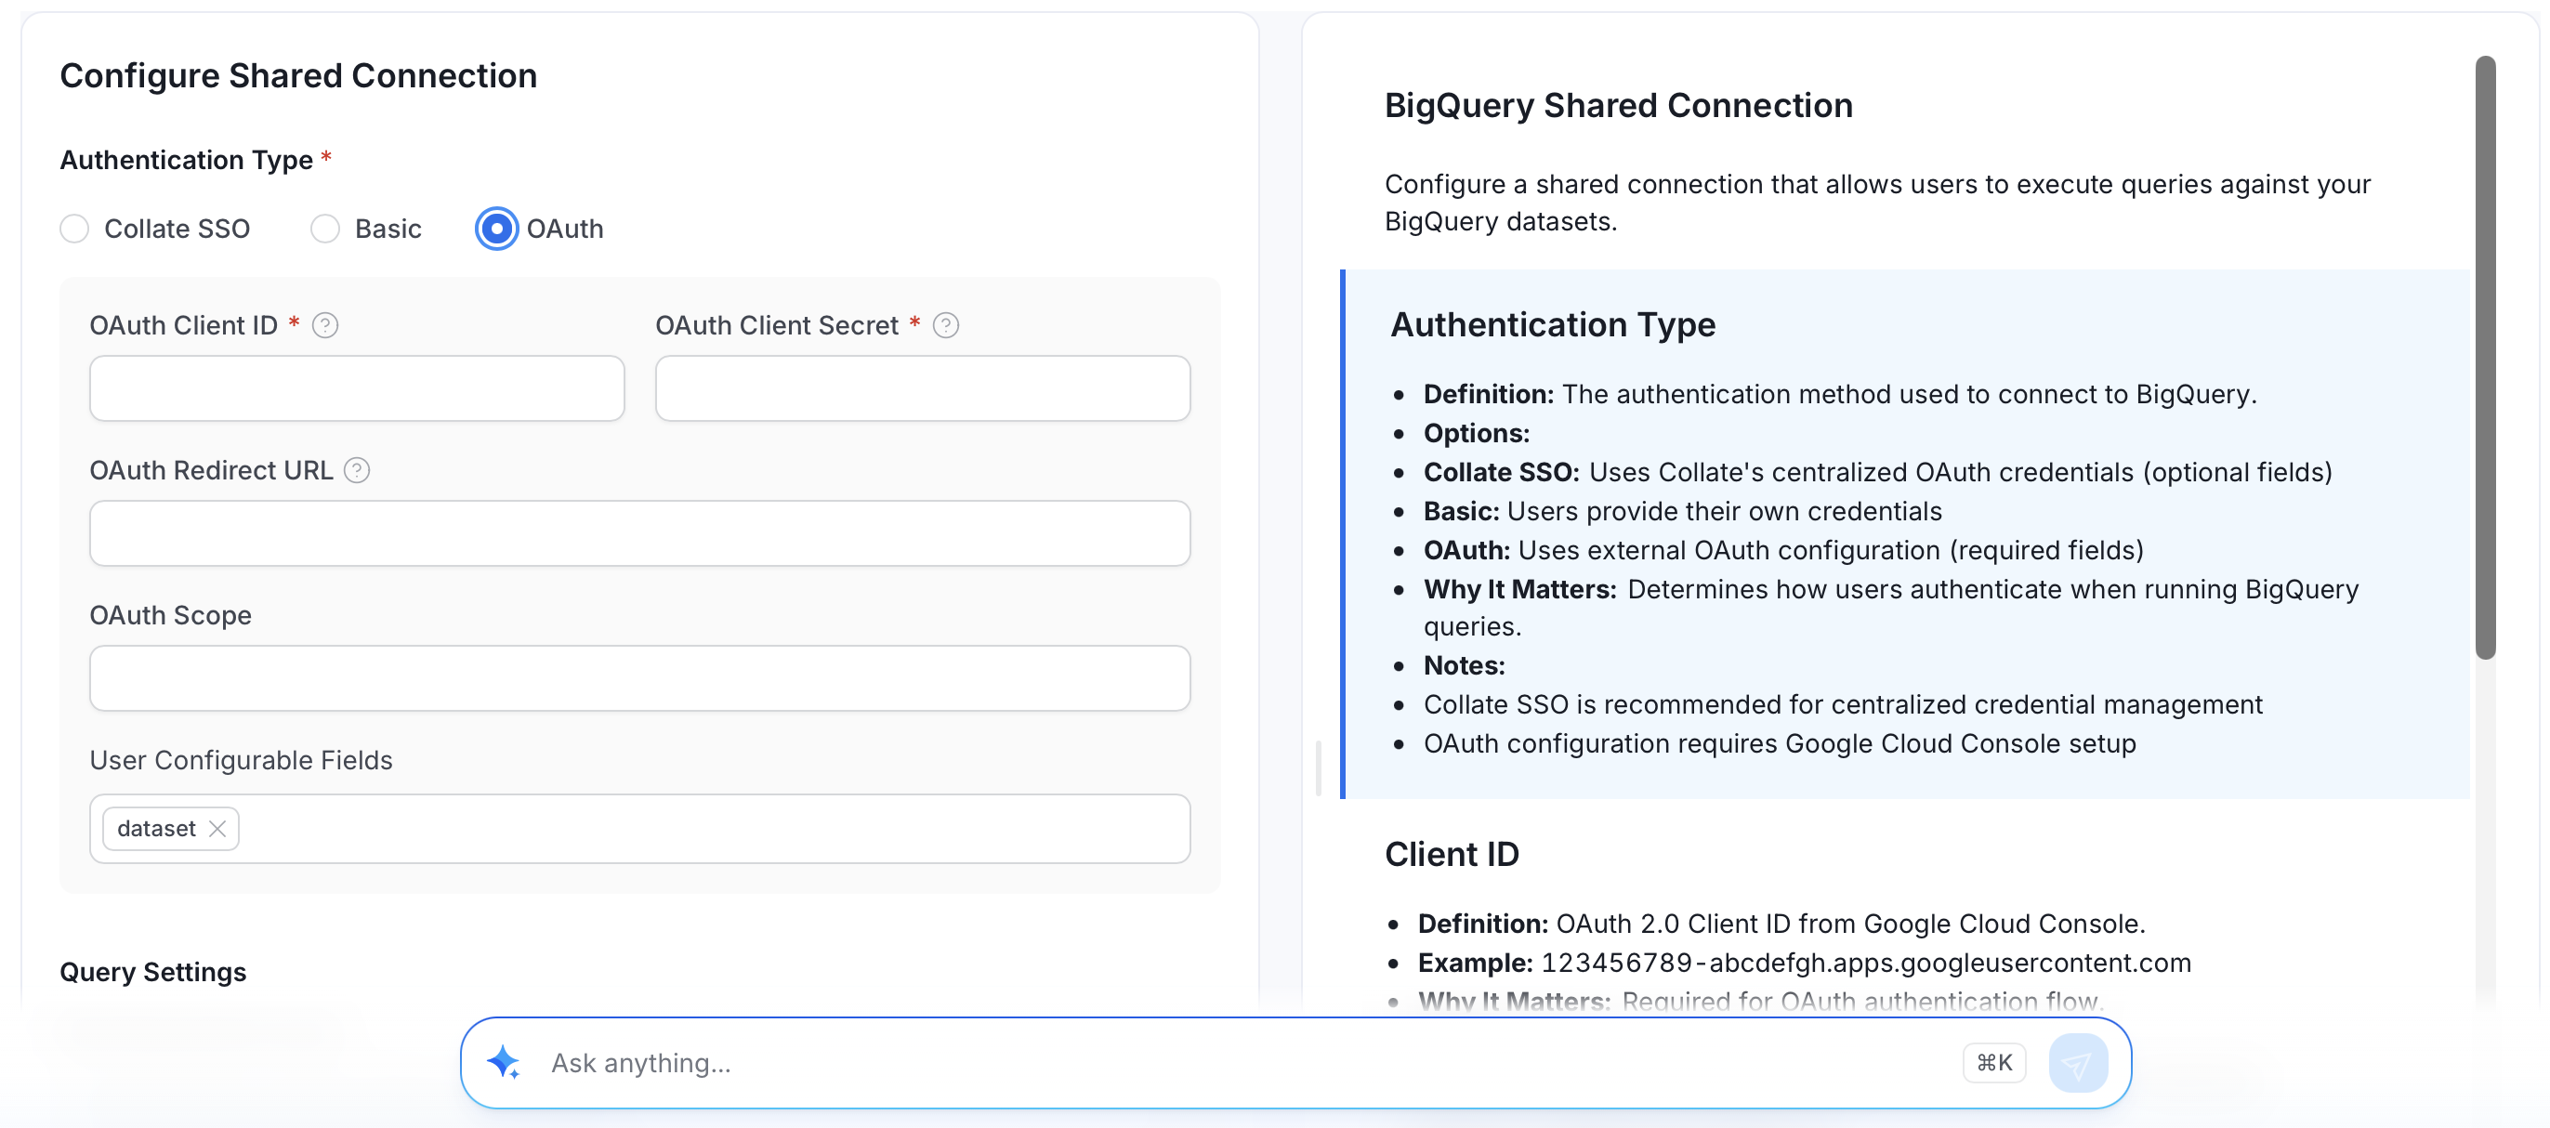Click the "Configure Shared Connection" heading
This screenshot has width=2550, height=1128.
click(298, 76)
